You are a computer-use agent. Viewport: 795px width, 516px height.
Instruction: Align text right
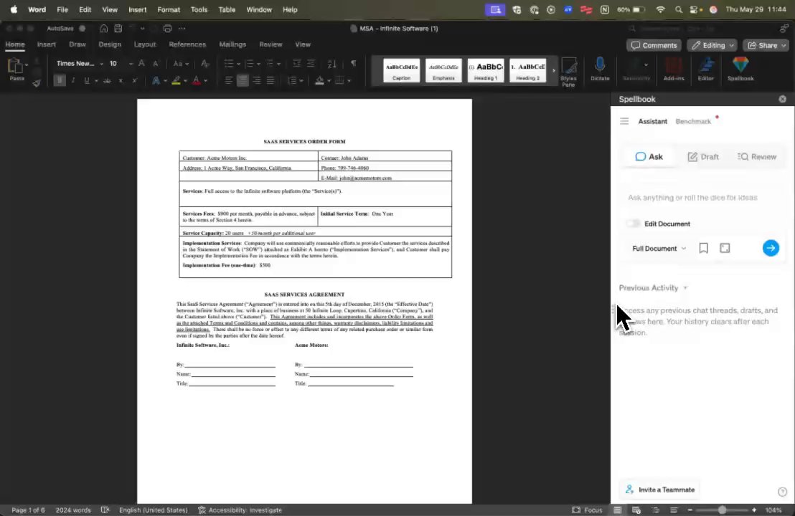point(257,80)
